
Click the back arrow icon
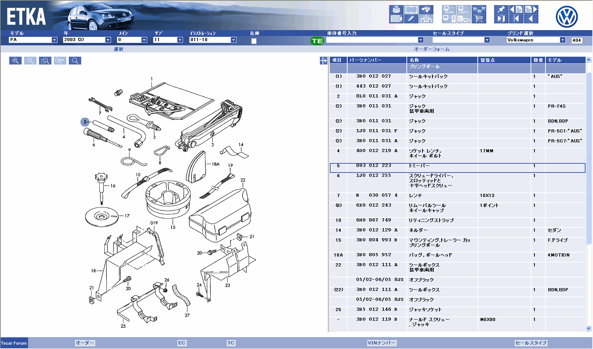pyautogui.click(x=531, y=19)
